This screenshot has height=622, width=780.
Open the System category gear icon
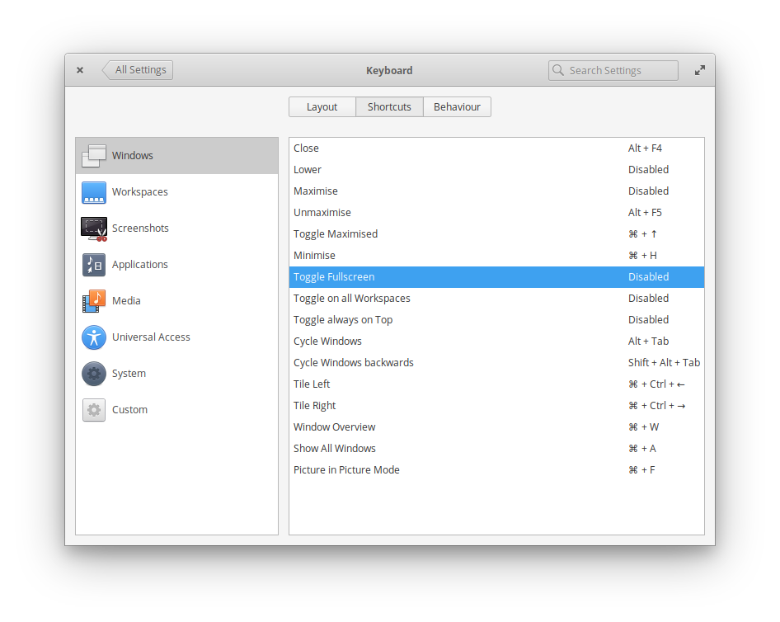(x=93, y=374)
